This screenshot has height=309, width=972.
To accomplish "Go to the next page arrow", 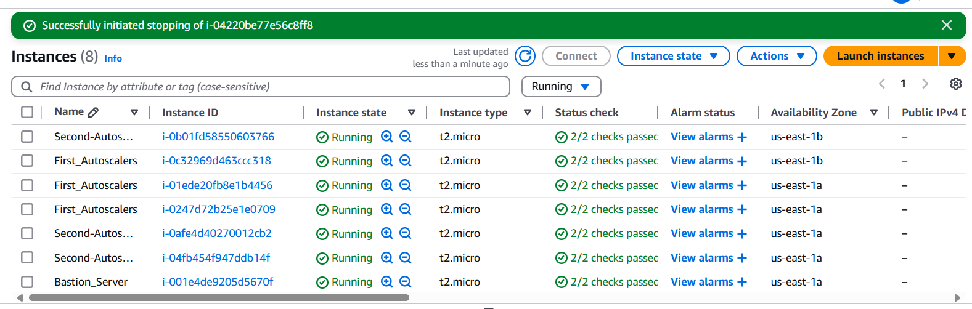I will pyautogui.click(x=925, y=84).
